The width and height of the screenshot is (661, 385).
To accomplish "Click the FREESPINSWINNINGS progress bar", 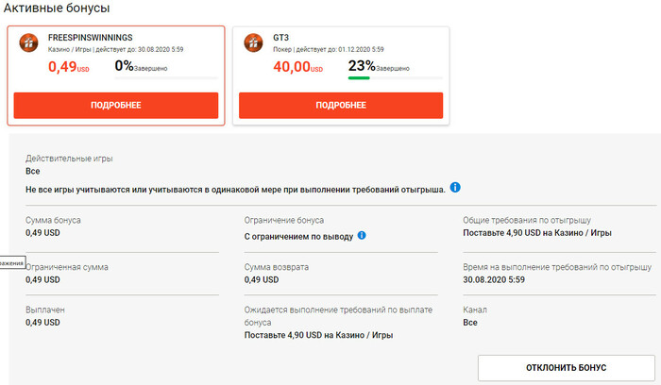I will pos(165,77).
